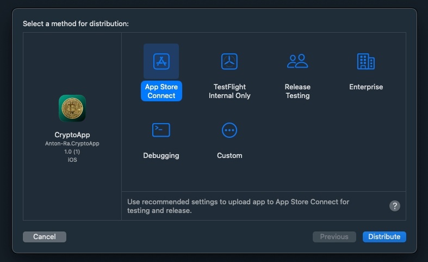Click the "Release Testing" label
428x262 pixels.
[297, 91]
